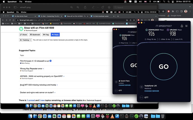Click the Loss 0 % reading
Image resolution: width=193 pixels, height=120 pixels.
pyautogui.click(x=177, y=39)
